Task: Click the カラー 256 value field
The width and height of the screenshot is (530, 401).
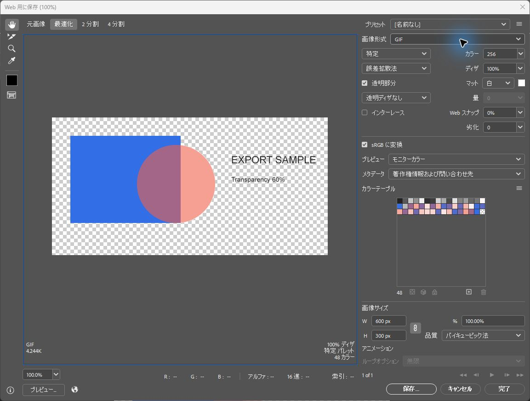Action: click(500, 54)
